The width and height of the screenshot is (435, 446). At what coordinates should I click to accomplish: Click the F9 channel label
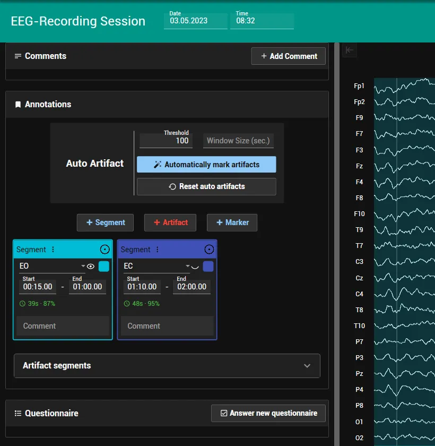[x=359, y=118]
